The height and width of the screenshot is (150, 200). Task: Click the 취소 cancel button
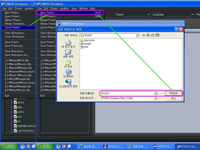tap(173, 98)
